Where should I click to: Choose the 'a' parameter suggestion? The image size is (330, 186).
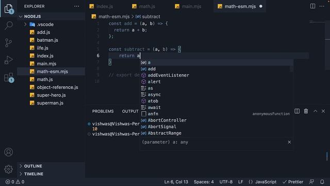(217, 63)
